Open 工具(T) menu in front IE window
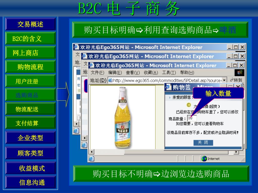 [169, 73]
